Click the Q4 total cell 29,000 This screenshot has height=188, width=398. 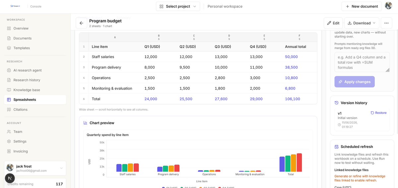click(264, 99)
